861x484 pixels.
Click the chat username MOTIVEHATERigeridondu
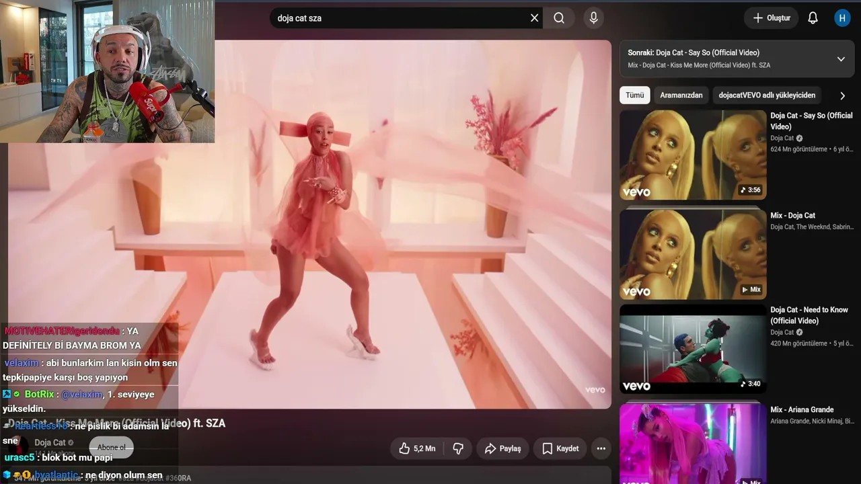pyautogui.click(x=62, y=331)
